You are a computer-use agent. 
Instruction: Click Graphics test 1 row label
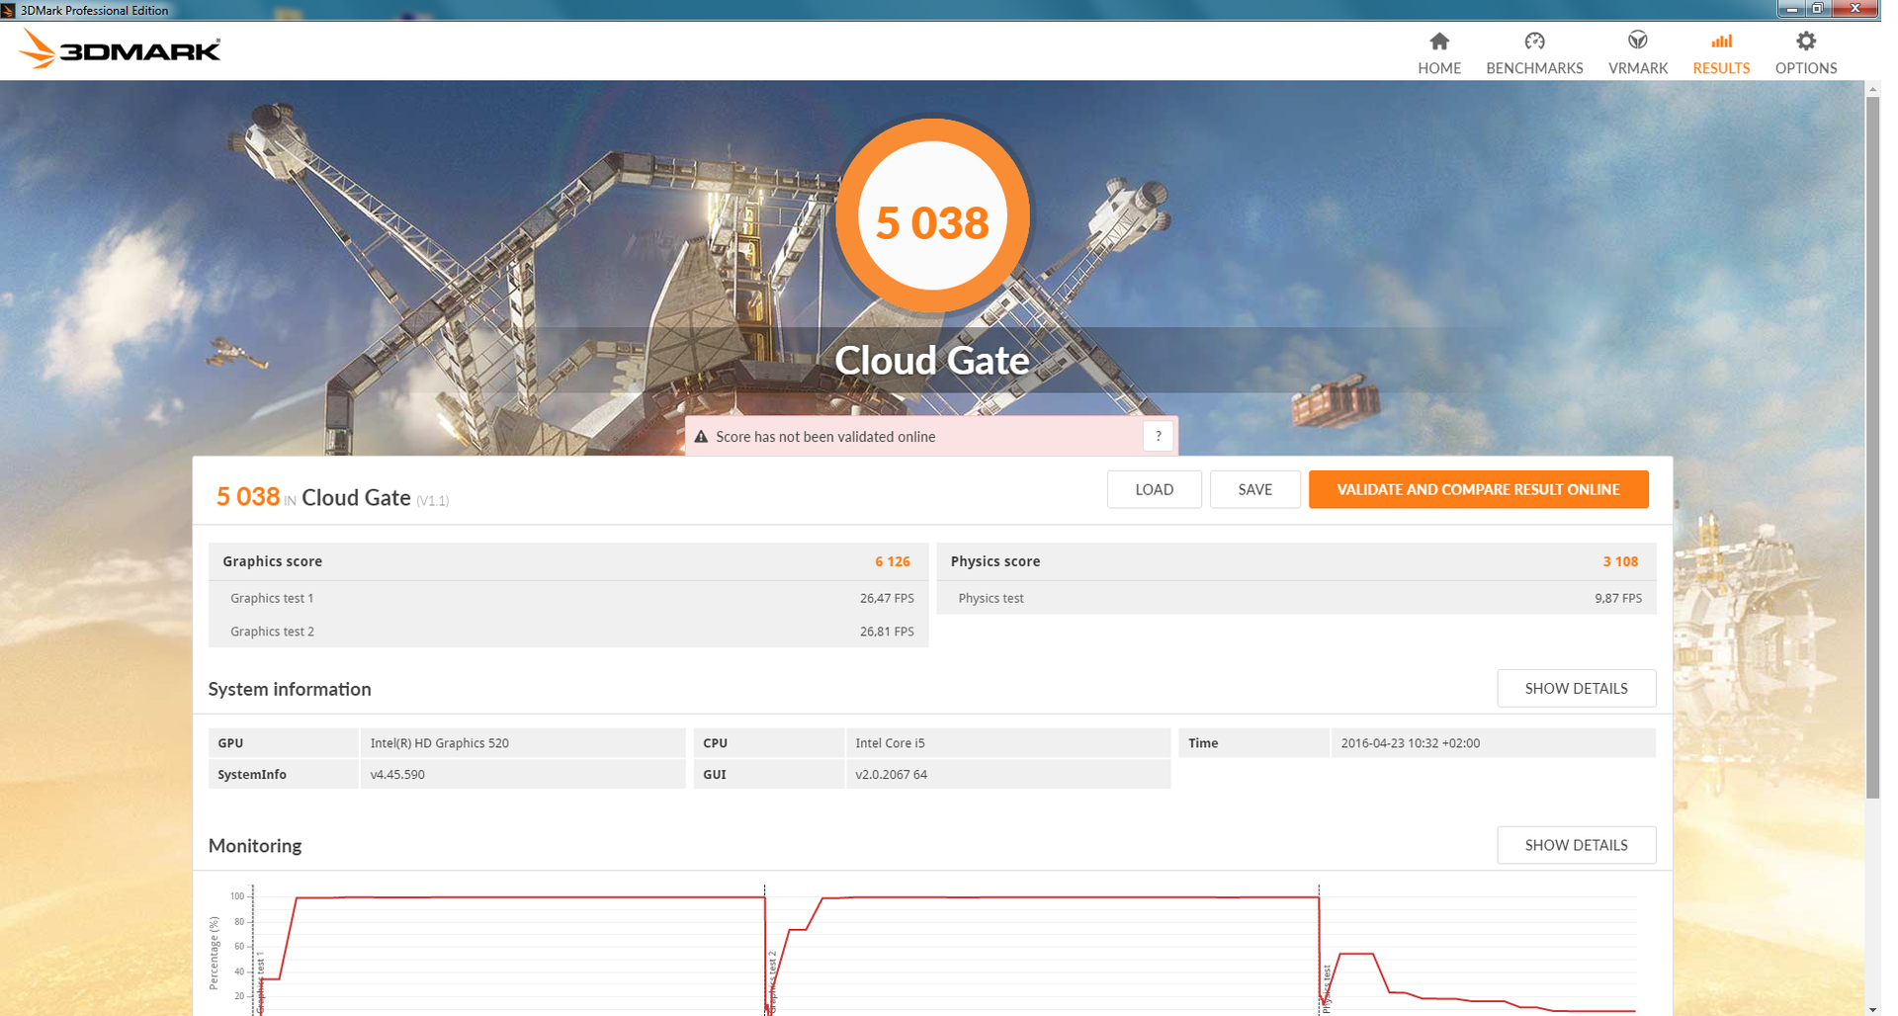(x=272, y=598)
